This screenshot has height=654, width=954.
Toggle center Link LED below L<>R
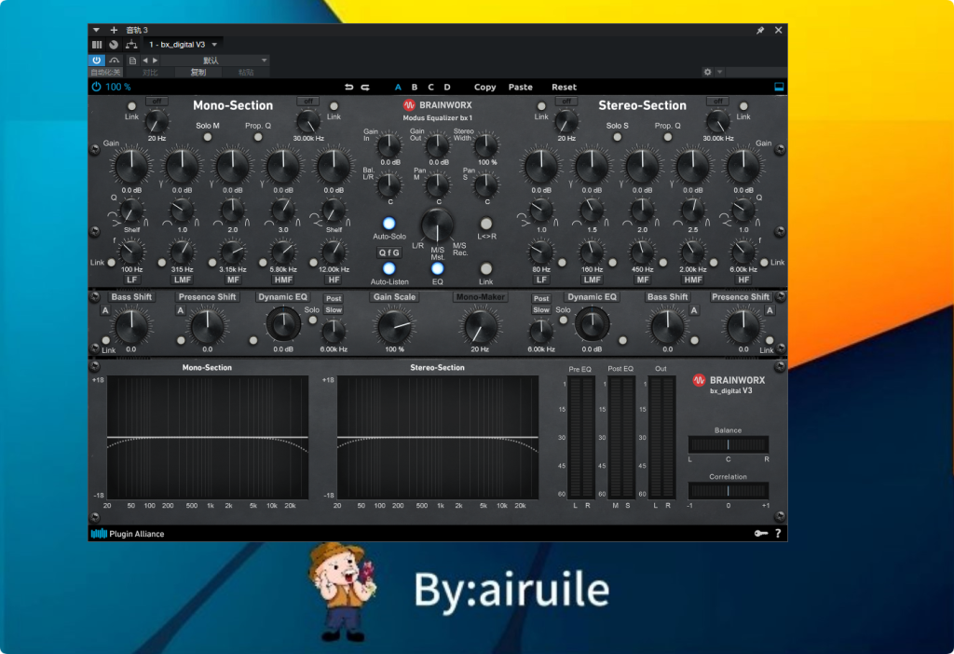[486, 268]
